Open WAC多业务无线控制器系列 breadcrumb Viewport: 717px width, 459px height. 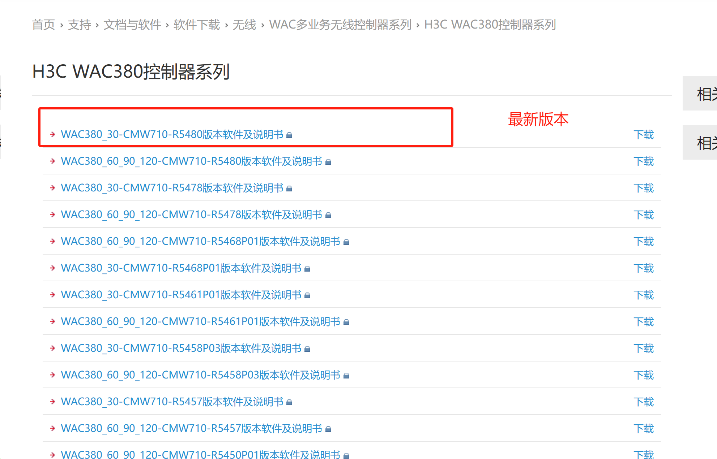(340, 25)
